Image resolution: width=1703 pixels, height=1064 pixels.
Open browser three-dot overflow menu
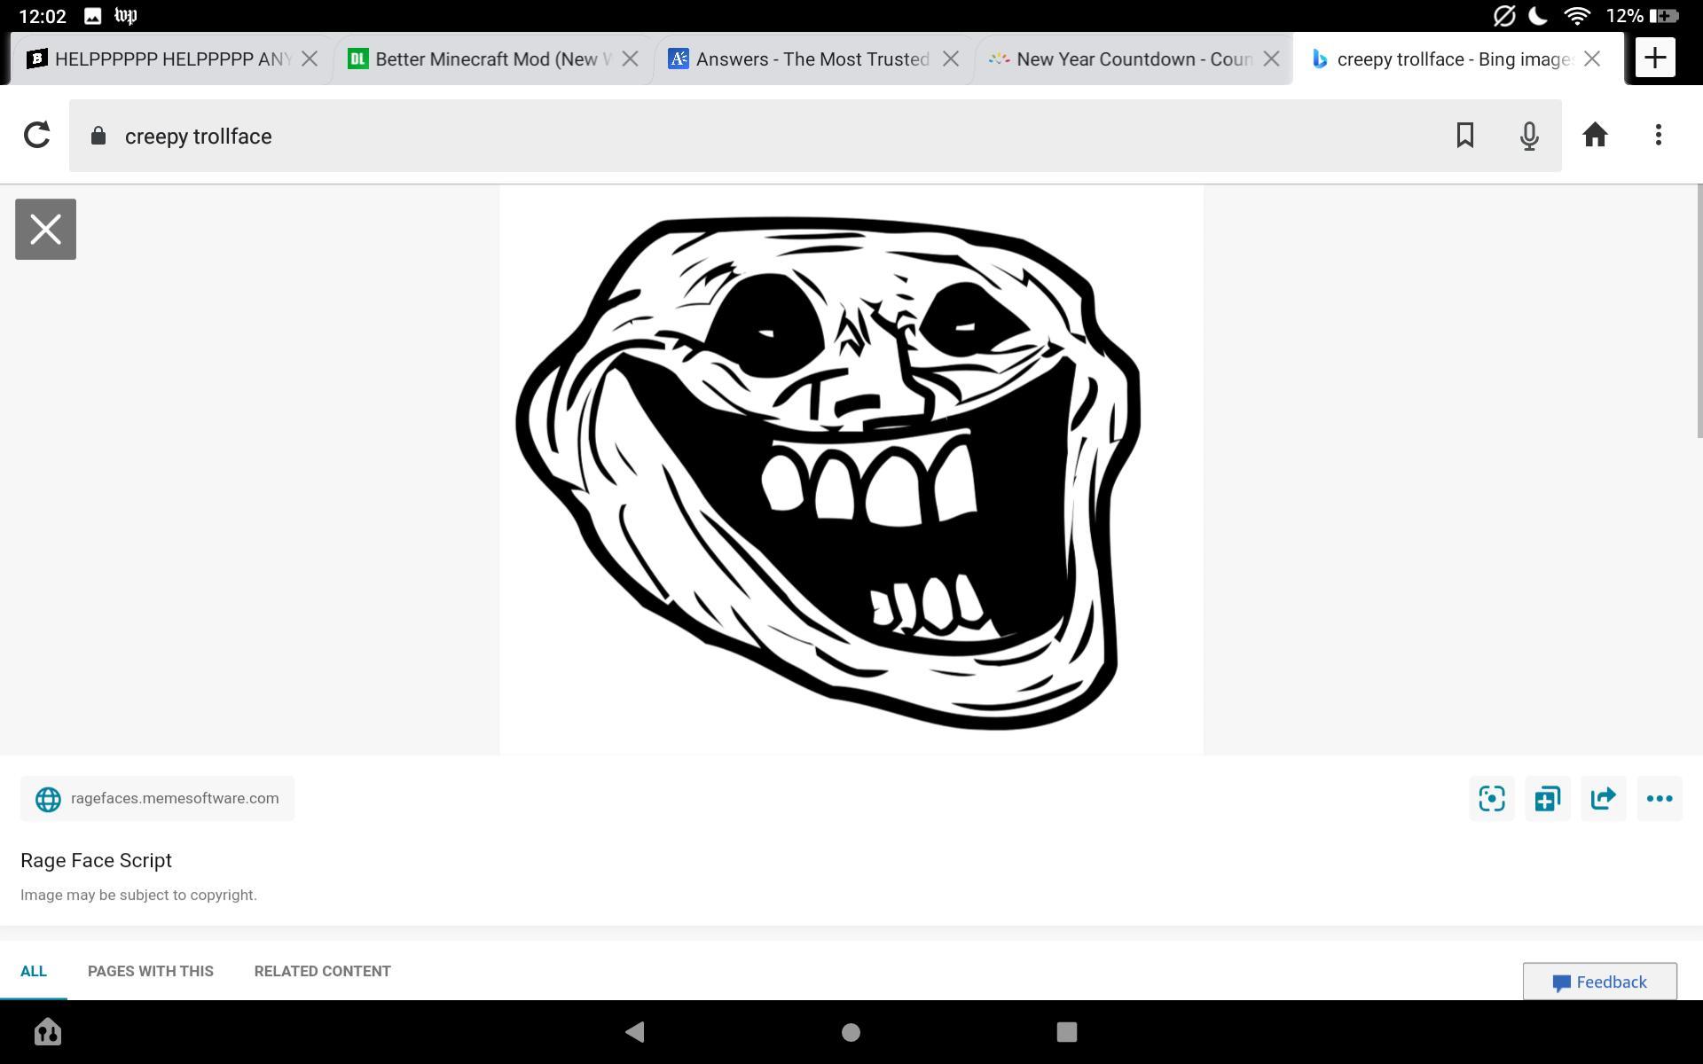(1658, 136)
